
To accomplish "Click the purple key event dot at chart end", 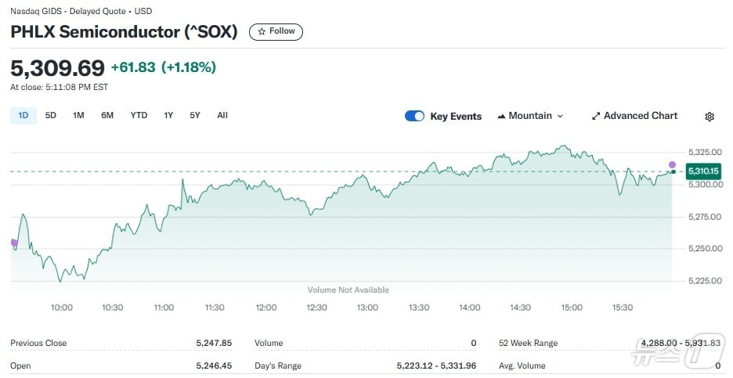I will pyautogui.click(x=672, y=164).
